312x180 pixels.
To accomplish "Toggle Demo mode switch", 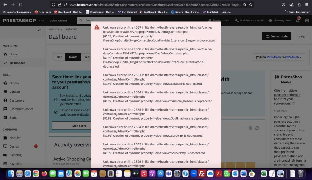I will [276, 36].
